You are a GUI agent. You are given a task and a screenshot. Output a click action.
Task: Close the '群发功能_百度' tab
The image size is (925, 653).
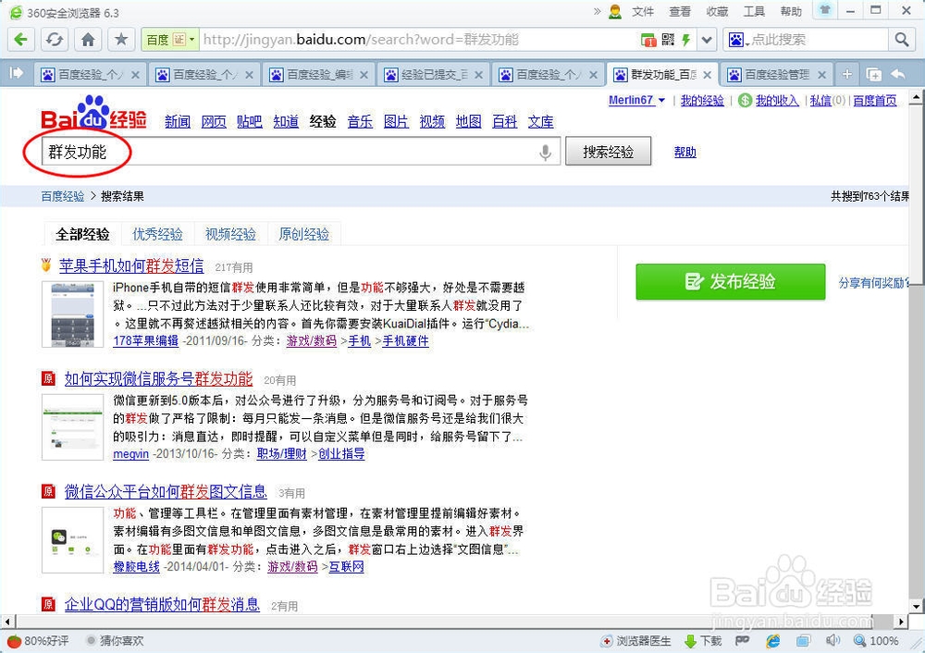708,75
